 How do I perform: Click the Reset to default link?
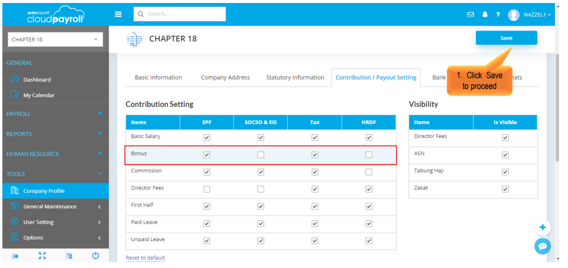(x=145, y=258)
